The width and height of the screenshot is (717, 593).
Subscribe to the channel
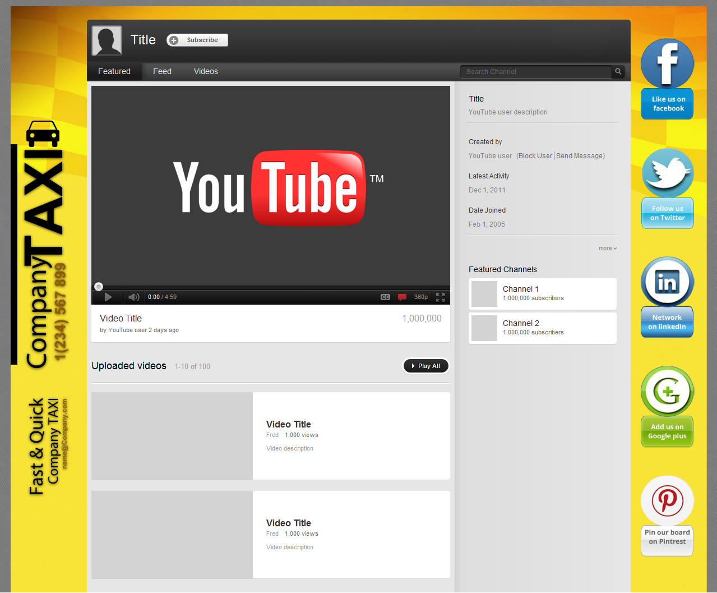coord(197,40)
